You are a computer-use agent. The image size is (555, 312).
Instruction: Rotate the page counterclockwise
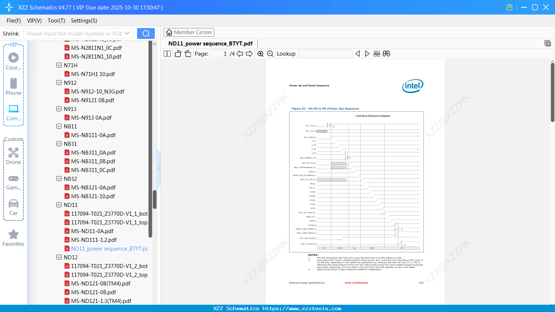click(178, 54)
